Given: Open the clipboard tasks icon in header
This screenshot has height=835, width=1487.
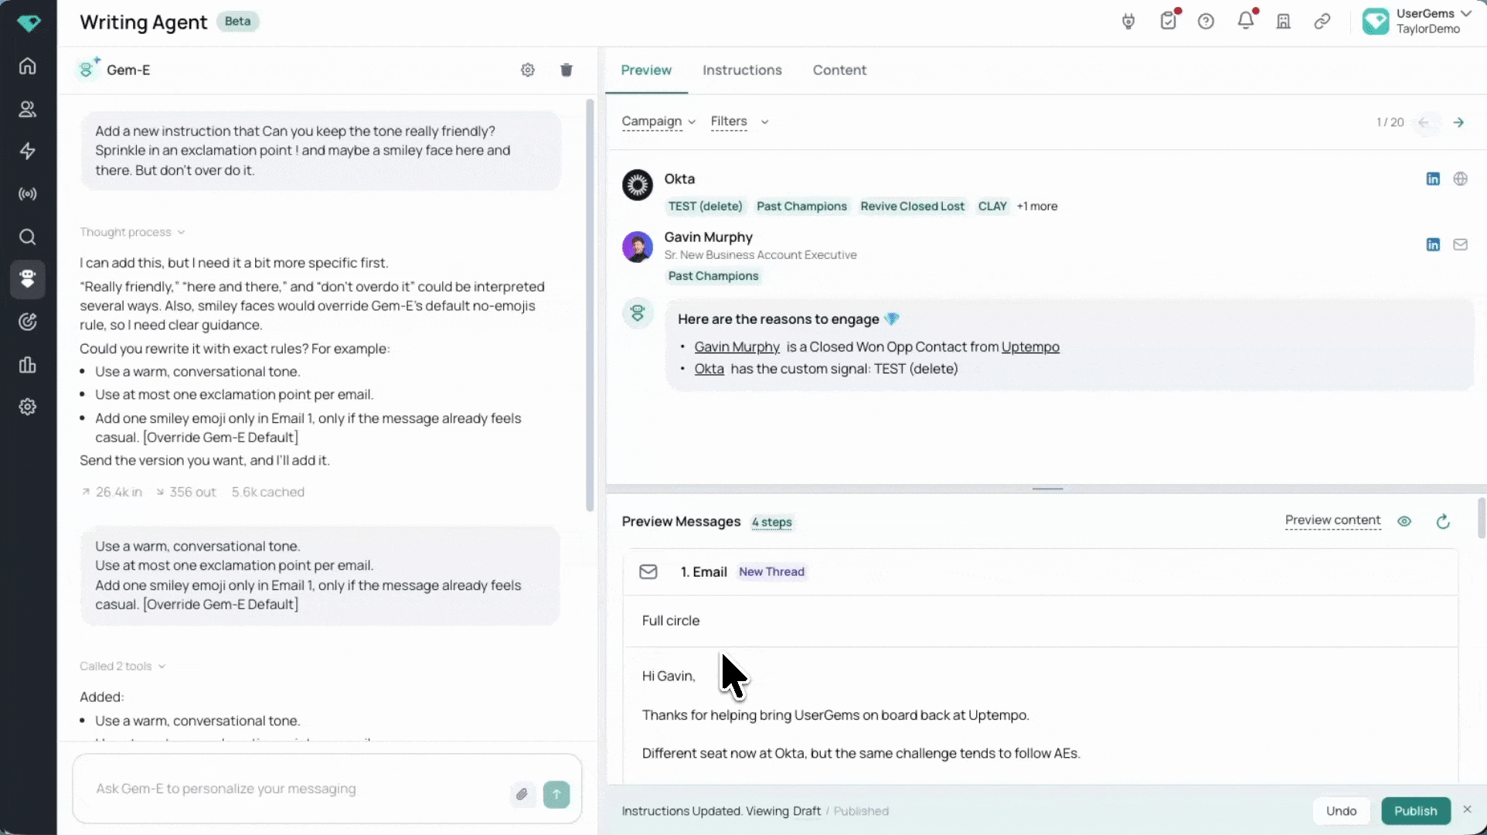Looking at the screenshot, I should click(1169, 21).
